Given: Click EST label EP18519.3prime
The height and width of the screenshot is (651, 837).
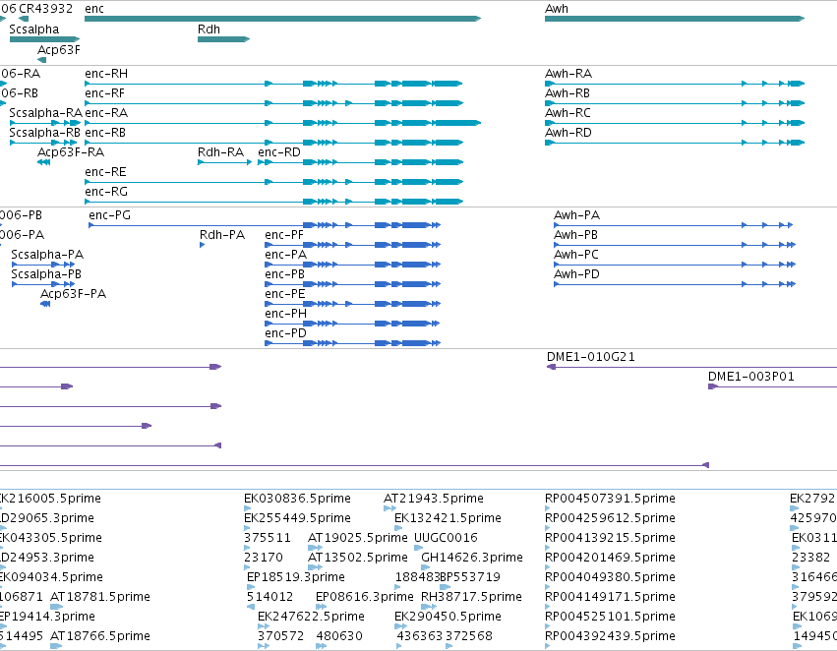Looking at the screenshot, I should [296, 577].
